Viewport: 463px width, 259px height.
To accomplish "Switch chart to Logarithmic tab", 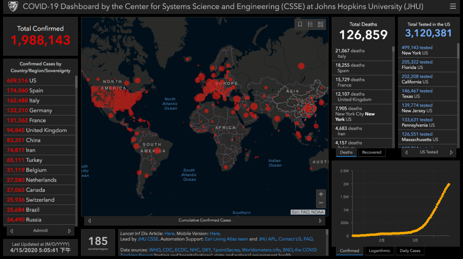I will pyautogui.click(x=379, y=251).
